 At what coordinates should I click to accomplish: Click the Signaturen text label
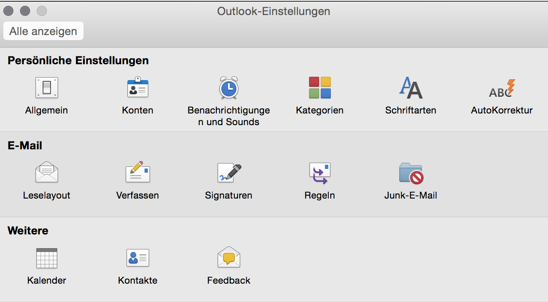[228, 195]
